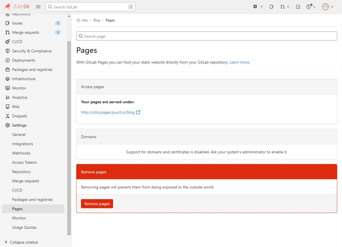
Task: Click the Security & Compliance shield icon
Action: pos(8,51)
